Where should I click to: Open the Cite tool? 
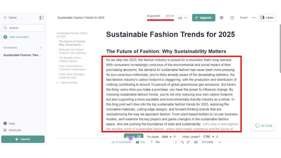click(140, 142)
